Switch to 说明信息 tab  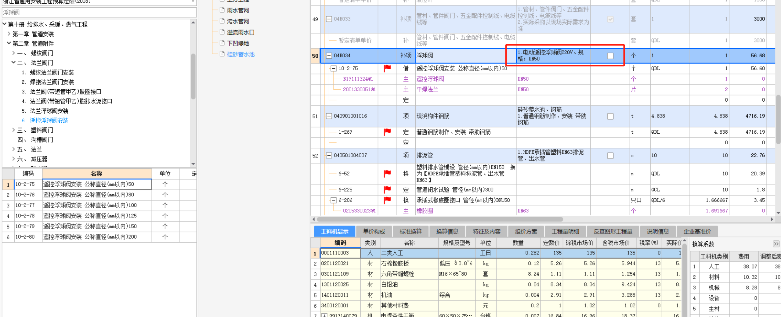pyautogui.click(x=658, y=231)
